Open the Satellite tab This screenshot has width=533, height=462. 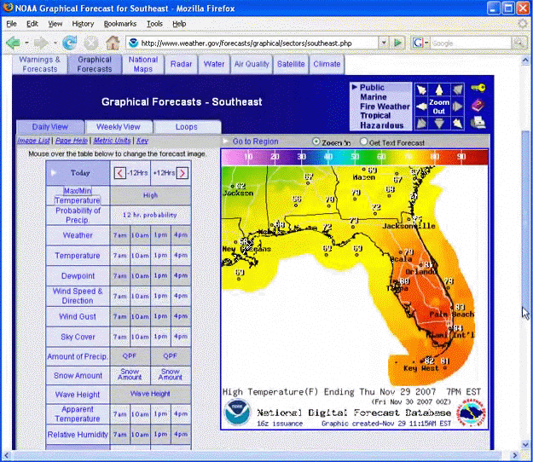click(x=291, y=64)
